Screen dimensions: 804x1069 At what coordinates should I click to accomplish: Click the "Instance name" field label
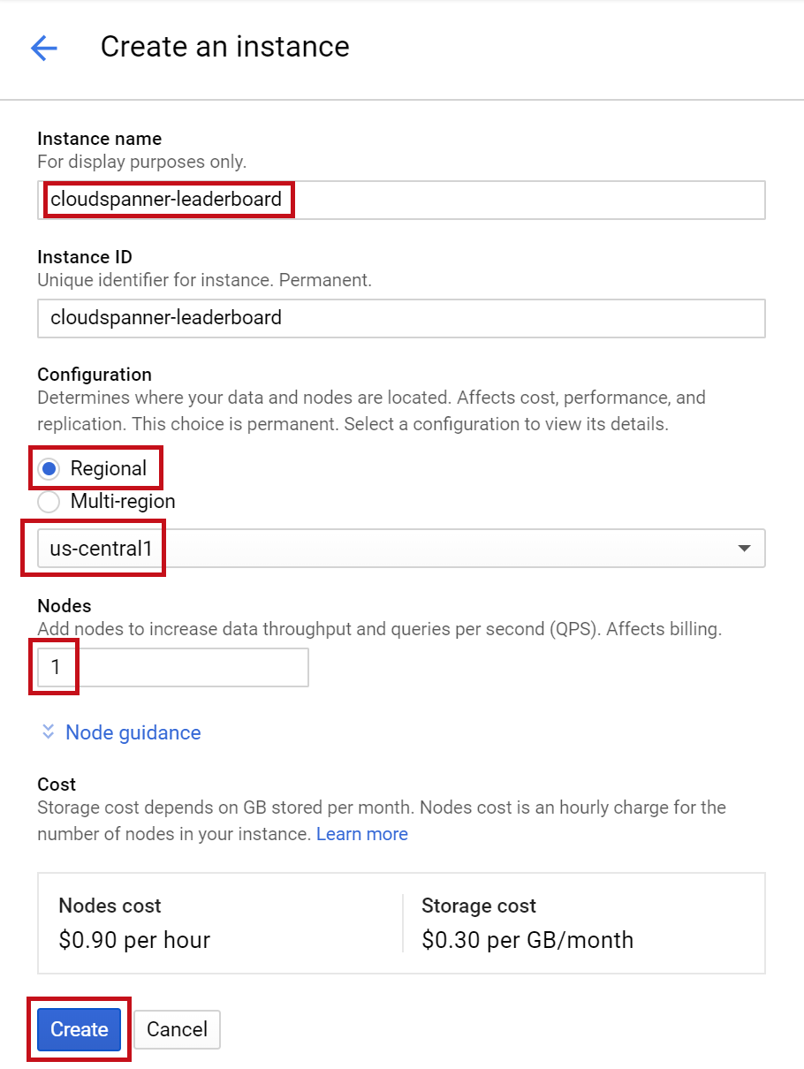click(x=99, y=139)
